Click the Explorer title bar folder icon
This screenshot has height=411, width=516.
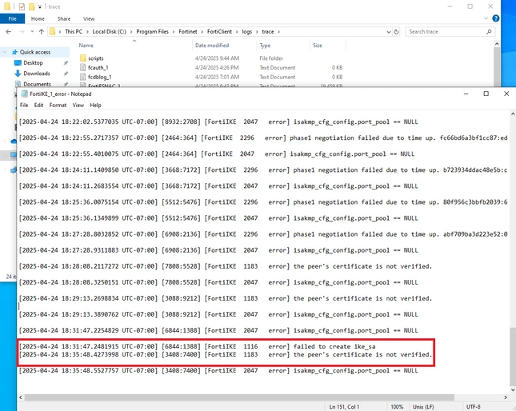[7, 6]
